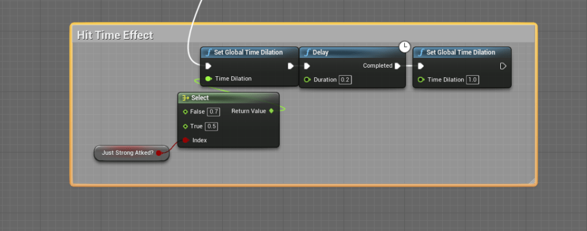Click the True pin on the Select node

(x=185, y=126)
